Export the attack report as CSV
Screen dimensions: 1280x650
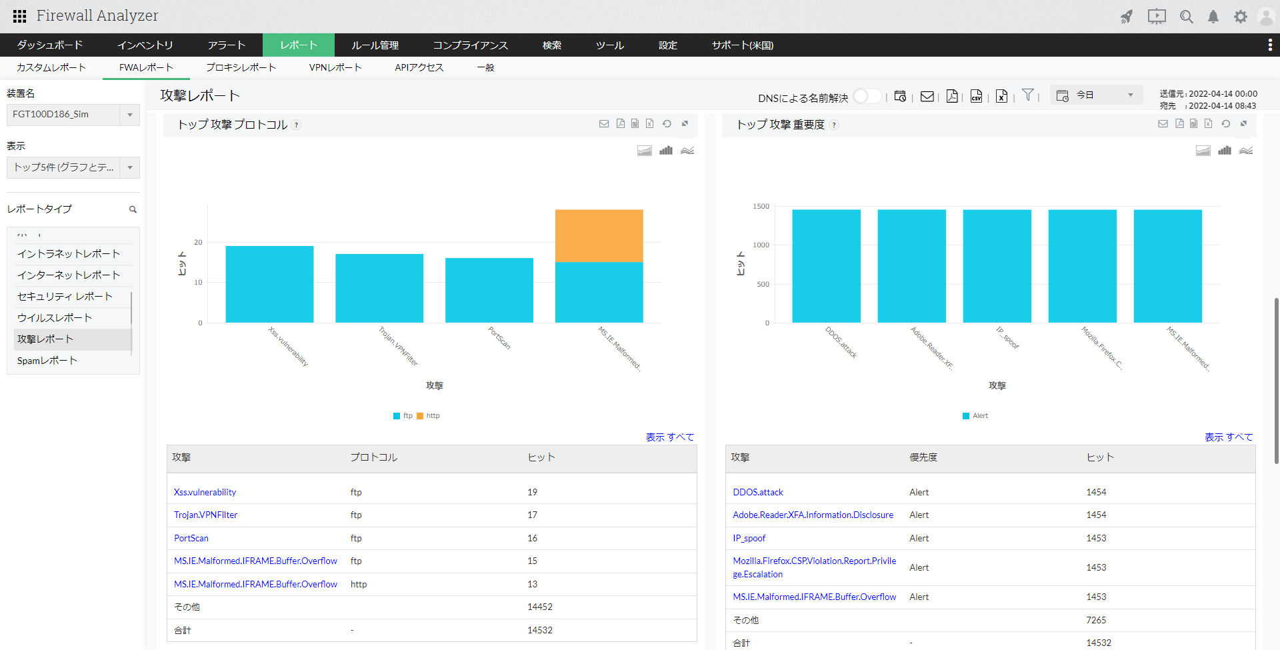976,97
